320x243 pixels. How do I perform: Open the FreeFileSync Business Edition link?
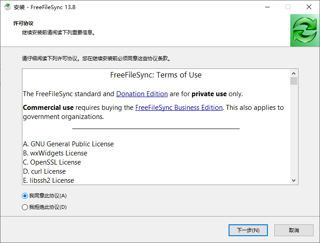(x=179, y=108)
